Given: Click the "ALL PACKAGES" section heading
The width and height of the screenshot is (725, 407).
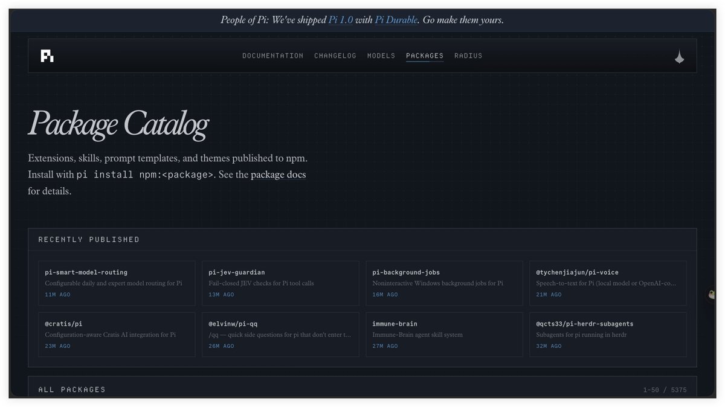Looking at the screenshot, I should (72, 389).
